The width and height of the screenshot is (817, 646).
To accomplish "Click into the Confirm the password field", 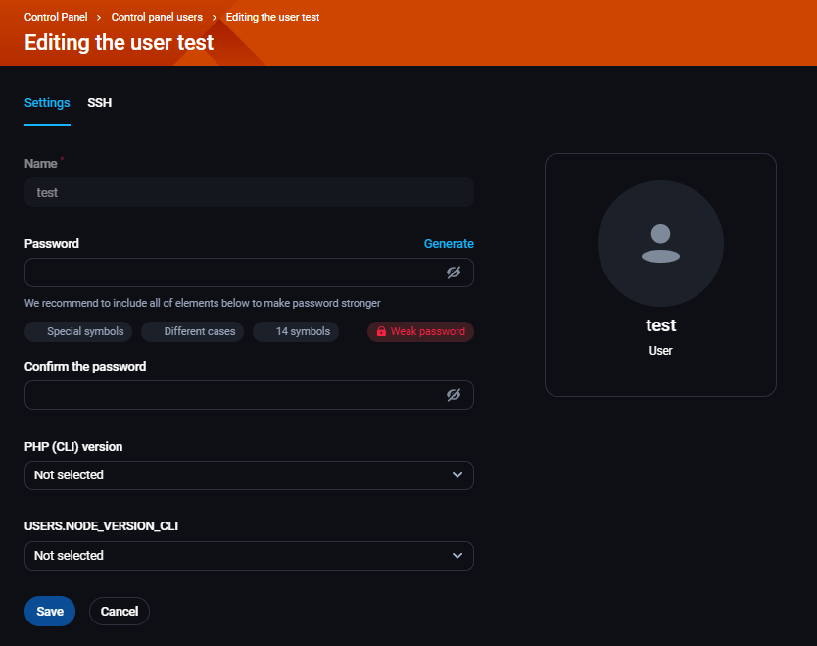I will [x=230, y=395].
